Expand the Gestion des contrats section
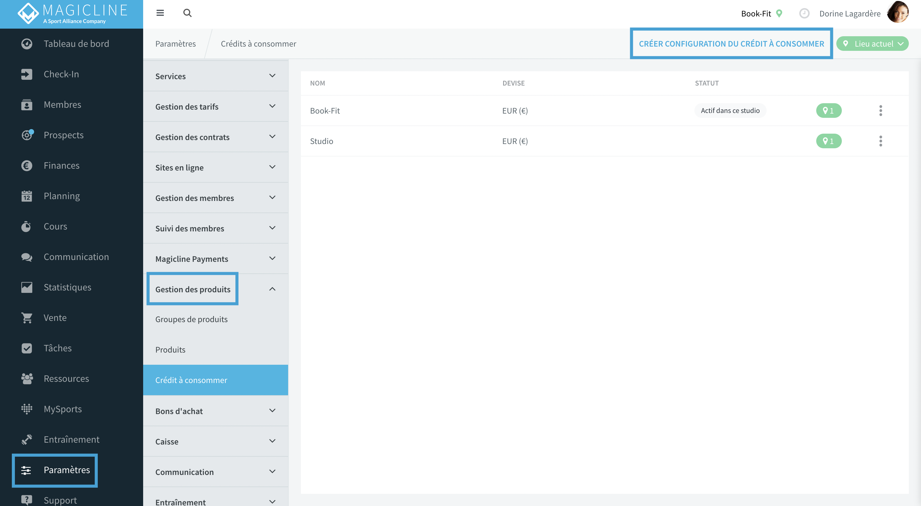The height and width of the screenshot is (506, 921). coord(216,136)
